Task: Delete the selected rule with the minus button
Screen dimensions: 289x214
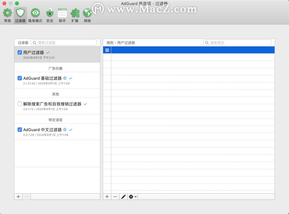Action: [115, 197]
